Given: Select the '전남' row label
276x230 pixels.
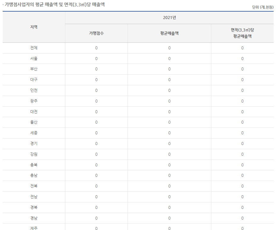Looking at the screenshot, I should pyautogui.click(x=34, y=197).
